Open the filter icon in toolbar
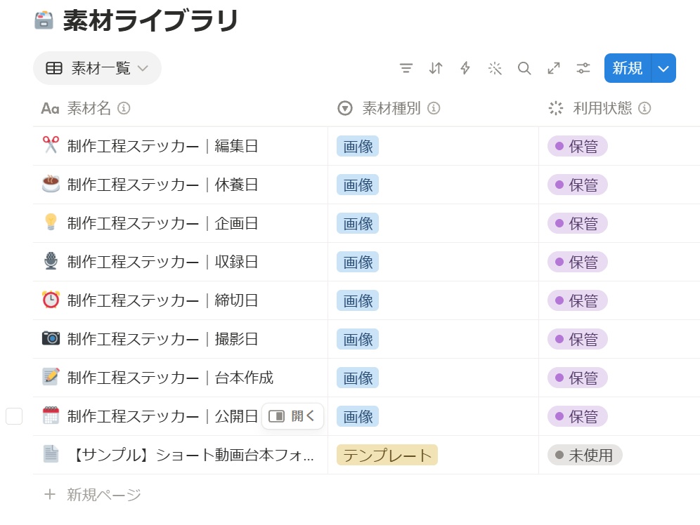700x525 pixels. point(406,68)
